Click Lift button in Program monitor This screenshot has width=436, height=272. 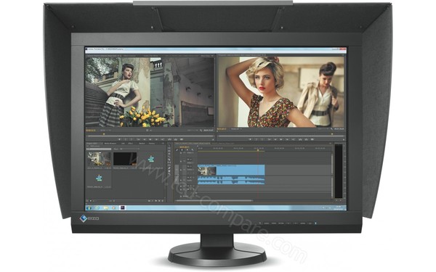tap(300, 139)
